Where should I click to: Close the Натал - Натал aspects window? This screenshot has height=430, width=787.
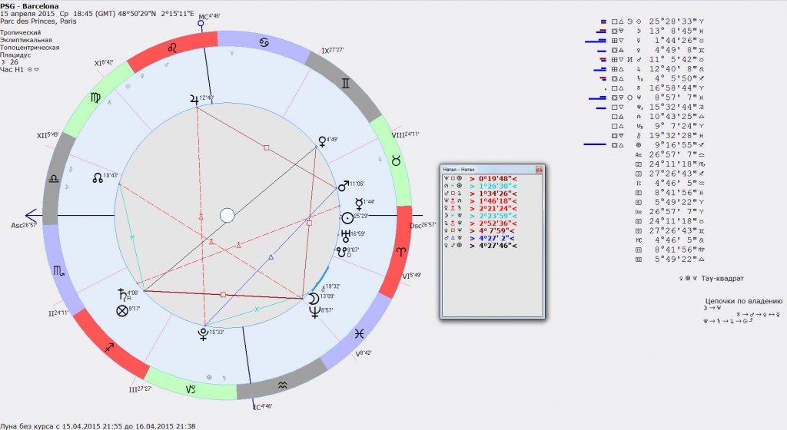(539, 170)
